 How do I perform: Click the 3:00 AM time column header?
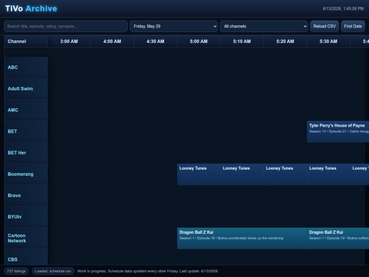[69, 42]
